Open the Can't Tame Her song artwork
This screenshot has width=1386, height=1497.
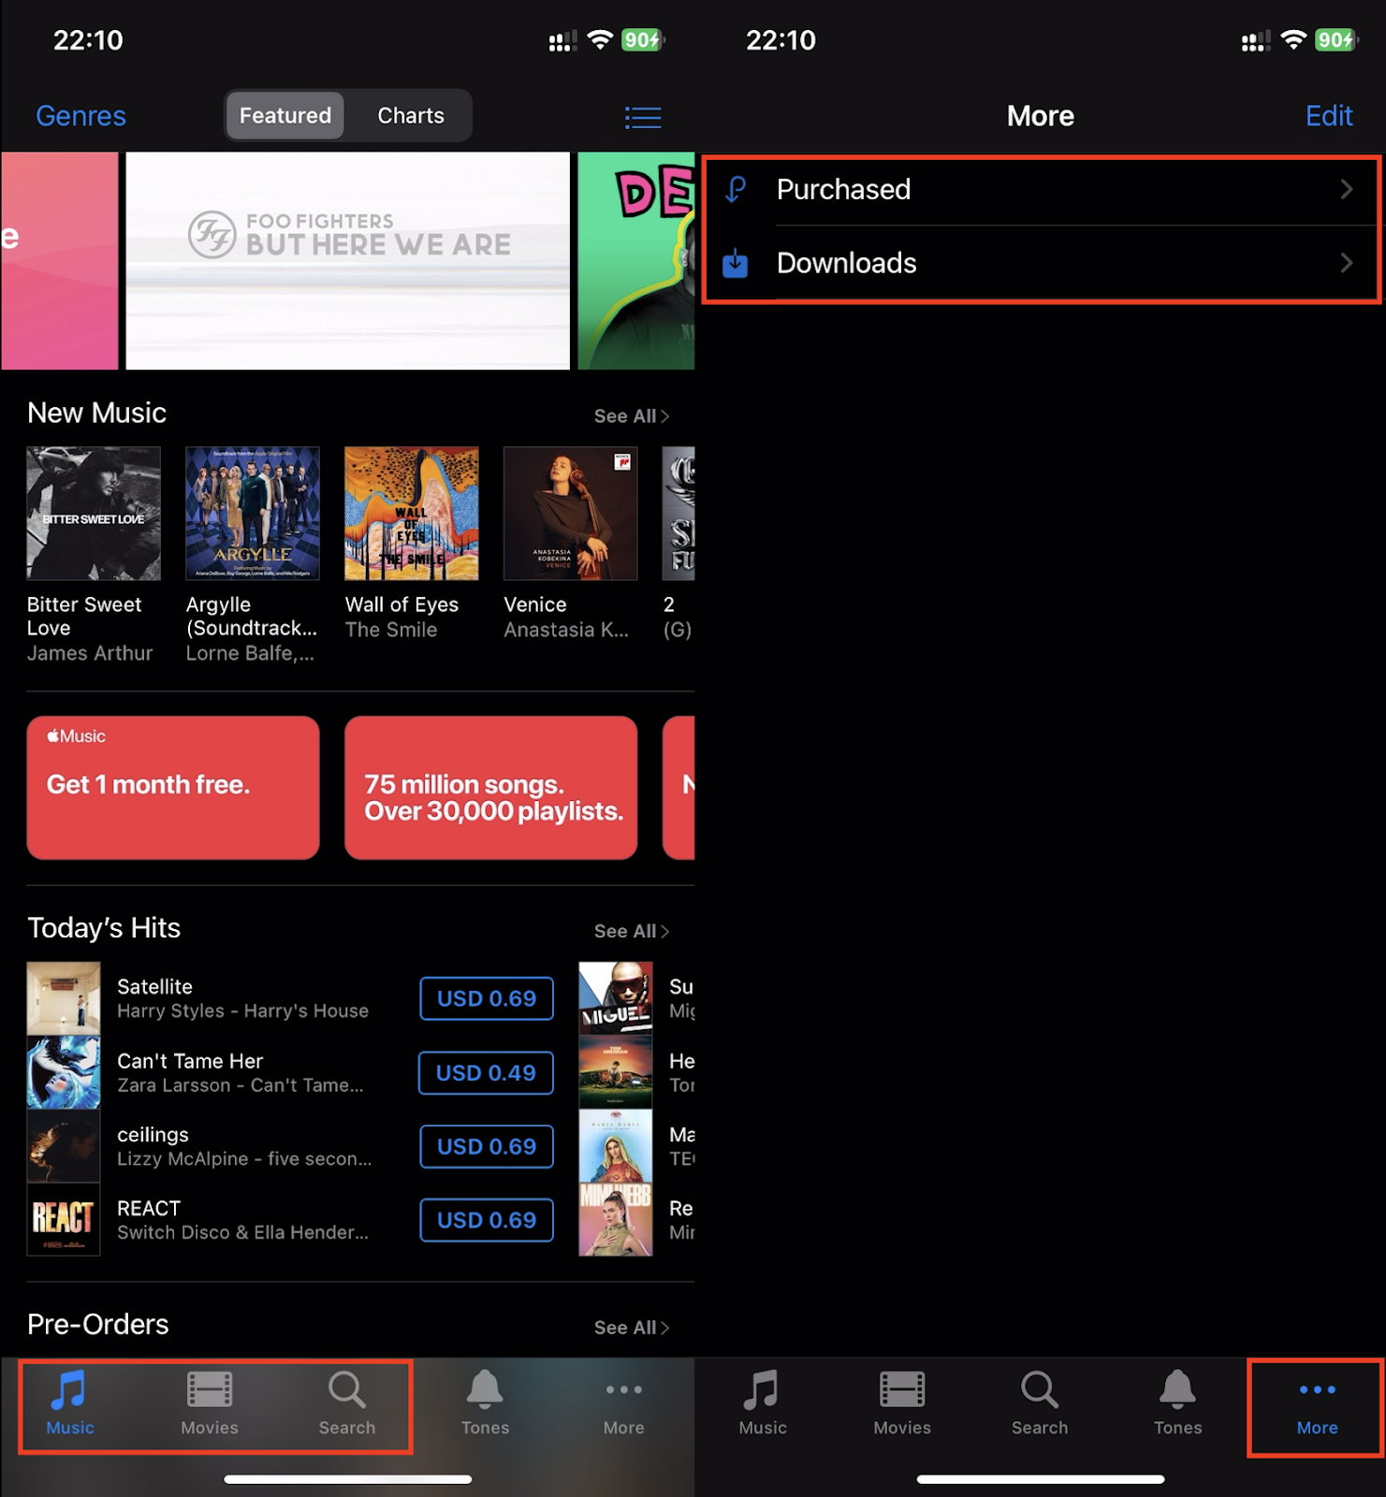64,1072
